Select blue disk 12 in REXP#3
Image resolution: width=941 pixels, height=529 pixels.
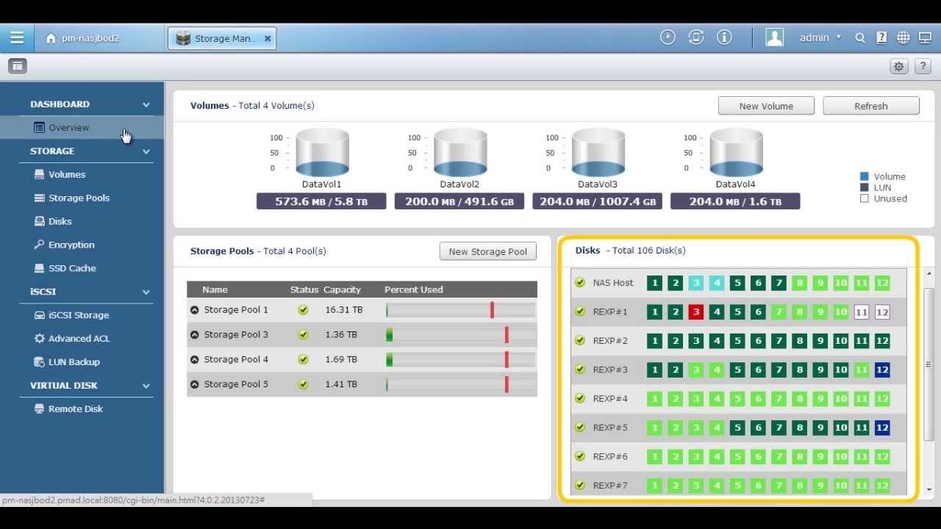pyautogui.click(x=882, y=370)
